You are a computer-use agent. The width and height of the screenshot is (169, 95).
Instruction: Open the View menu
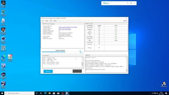pyautogui.click(x=51, y=21)
